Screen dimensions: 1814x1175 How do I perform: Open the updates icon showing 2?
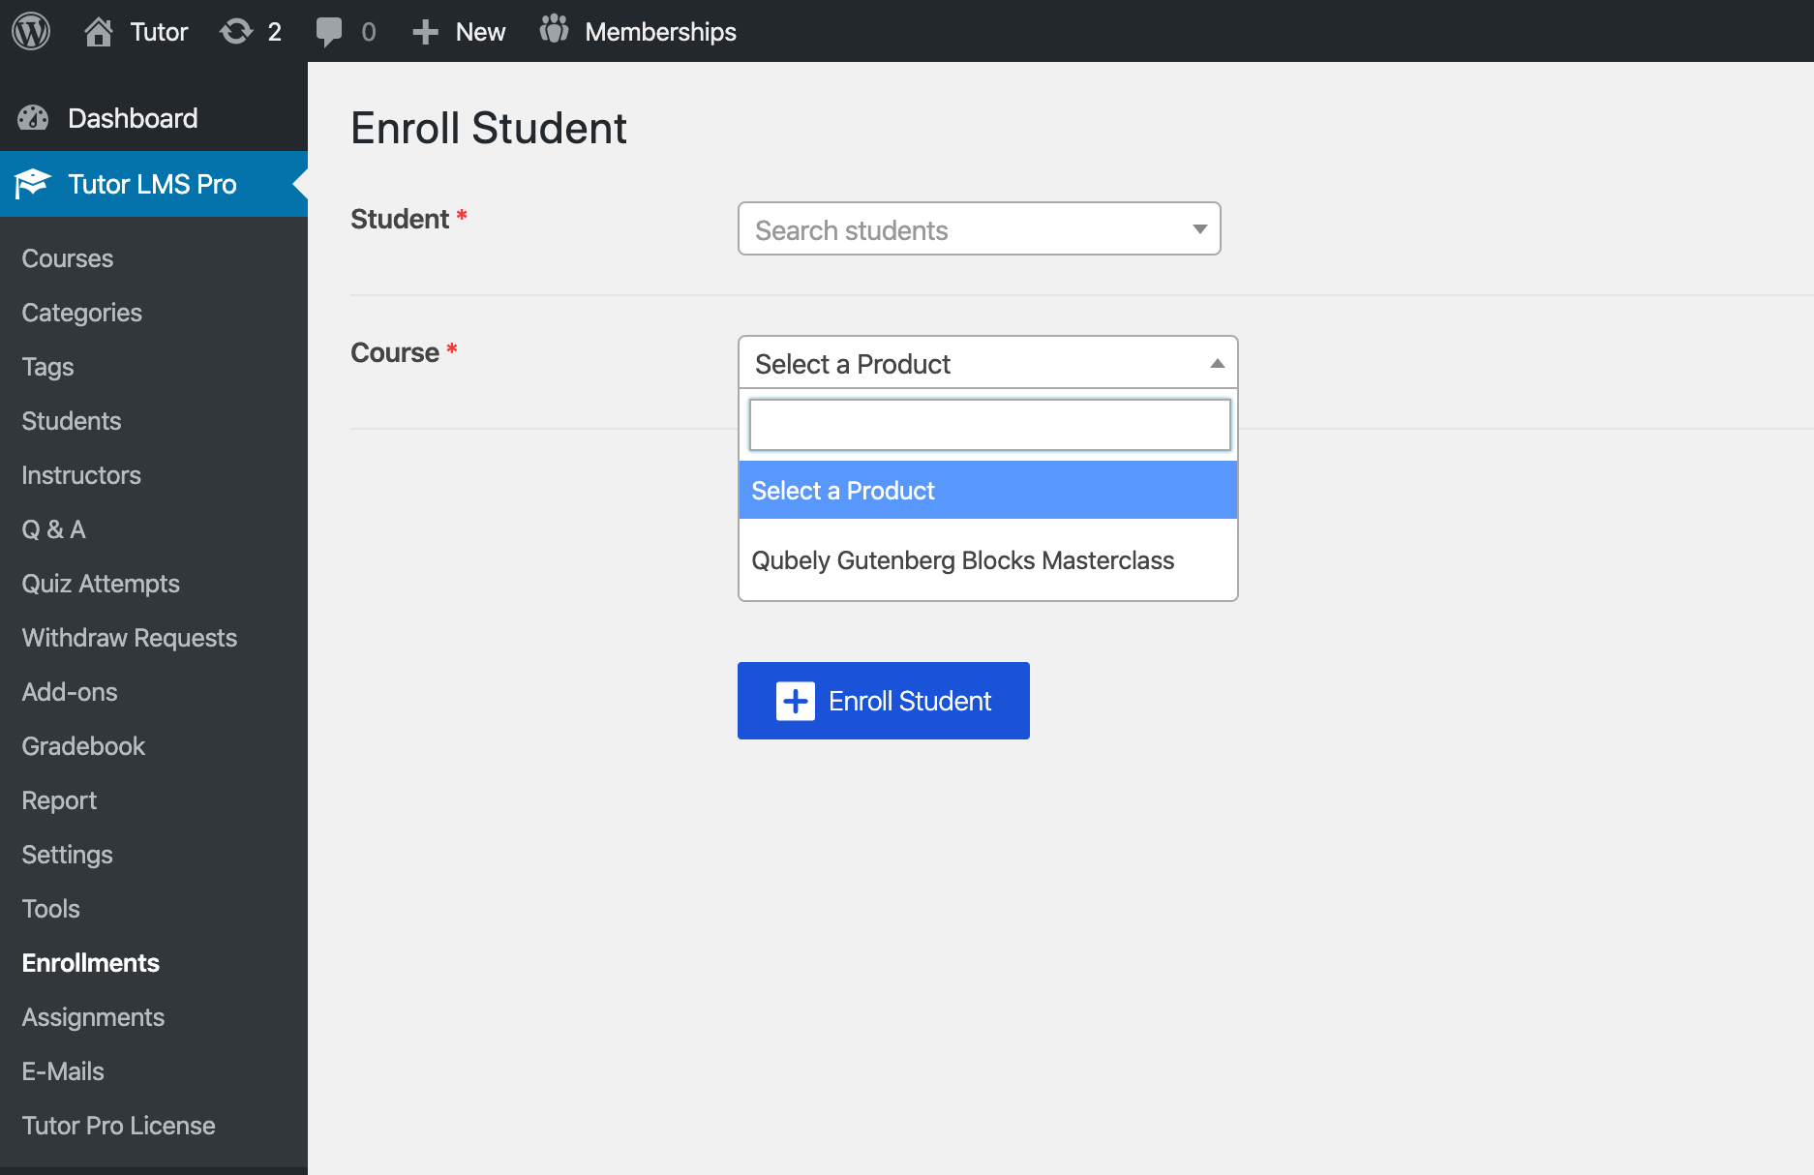[236, 32]
